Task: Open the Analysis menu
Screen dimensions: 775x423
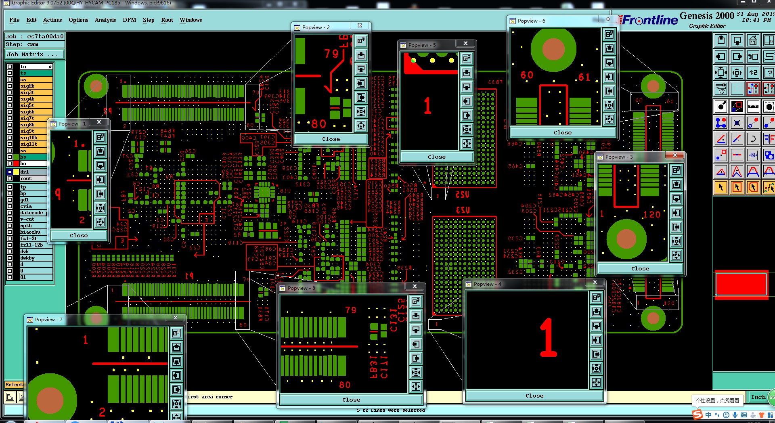Action: click(x=105, y=20)
